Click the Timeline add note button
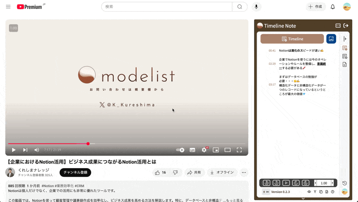 tap(292, 39)
